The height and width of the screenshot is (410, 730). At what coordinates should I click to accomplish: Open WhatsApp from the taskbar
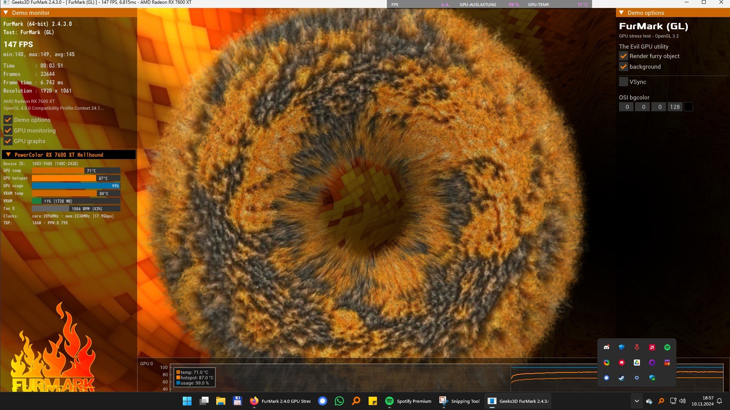(x=339, y=401)
